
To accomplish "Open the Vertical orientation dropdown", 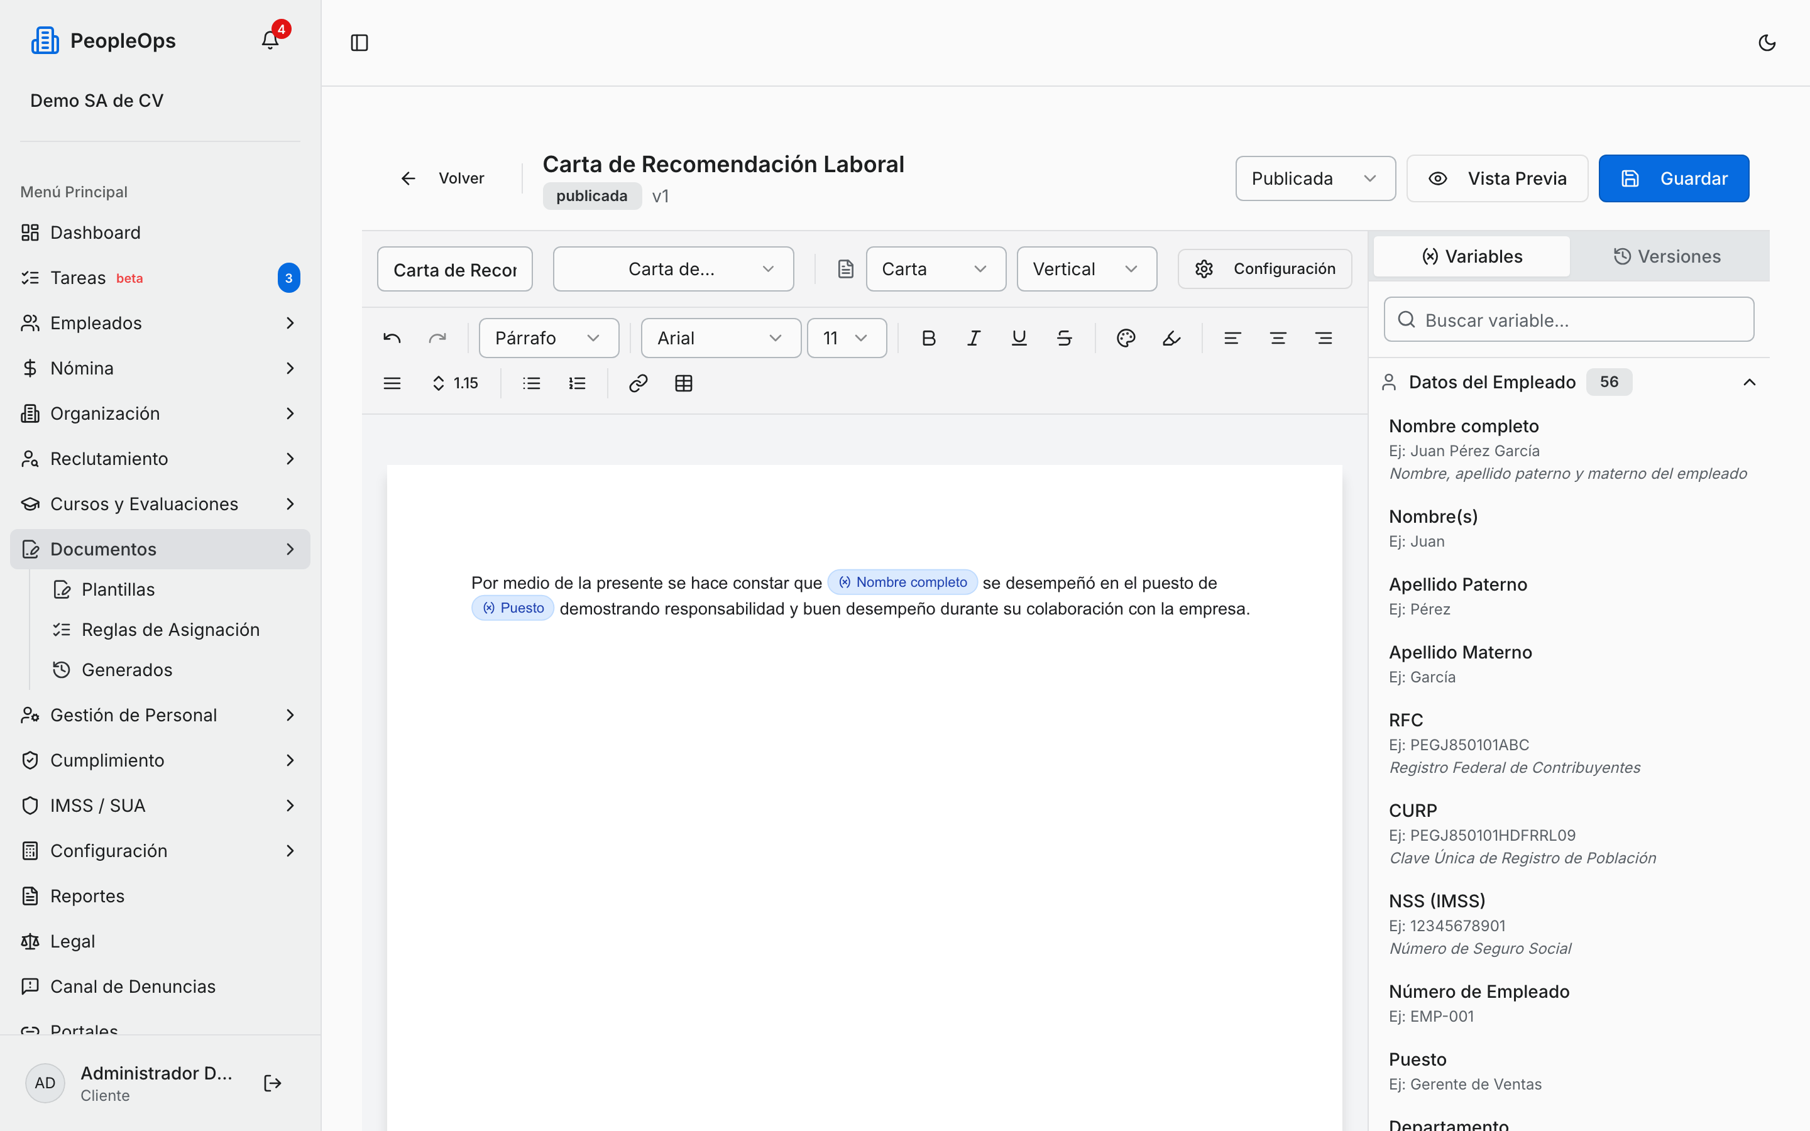I will click(1087, 270).
